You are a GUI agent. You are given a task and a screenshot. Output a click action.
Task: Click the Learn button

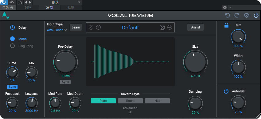(76, 27)
